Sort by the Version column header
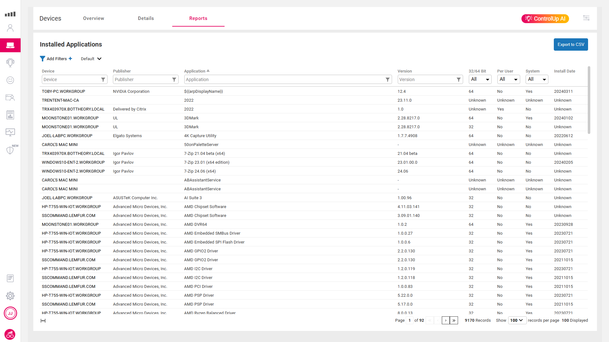This screenshot has height=342, width=609. 404,71
